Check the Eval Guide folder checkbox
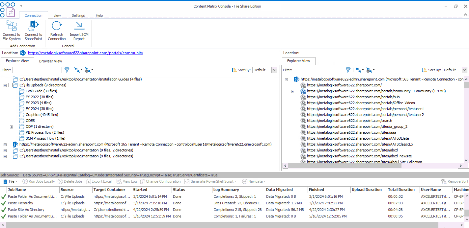469x228 pixels. 16,91
